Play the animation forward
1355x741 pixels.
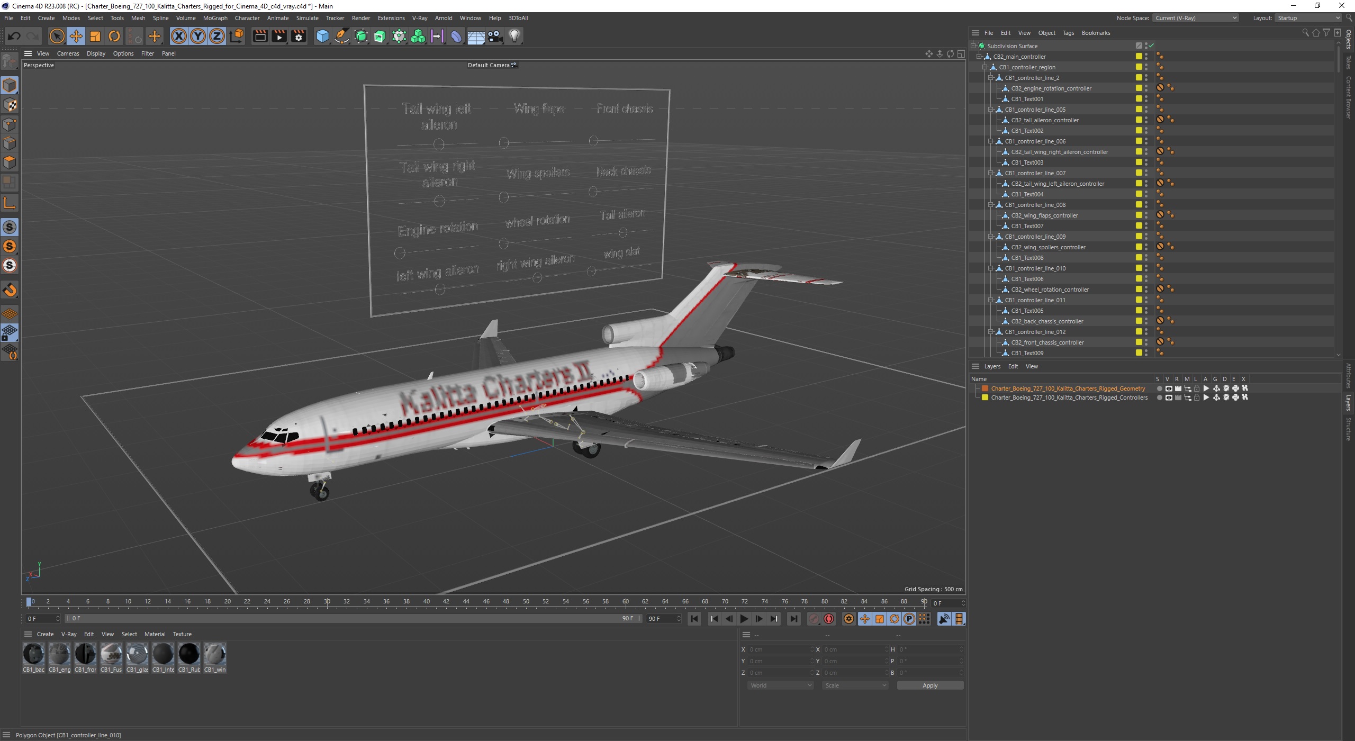tap(744, 619)
